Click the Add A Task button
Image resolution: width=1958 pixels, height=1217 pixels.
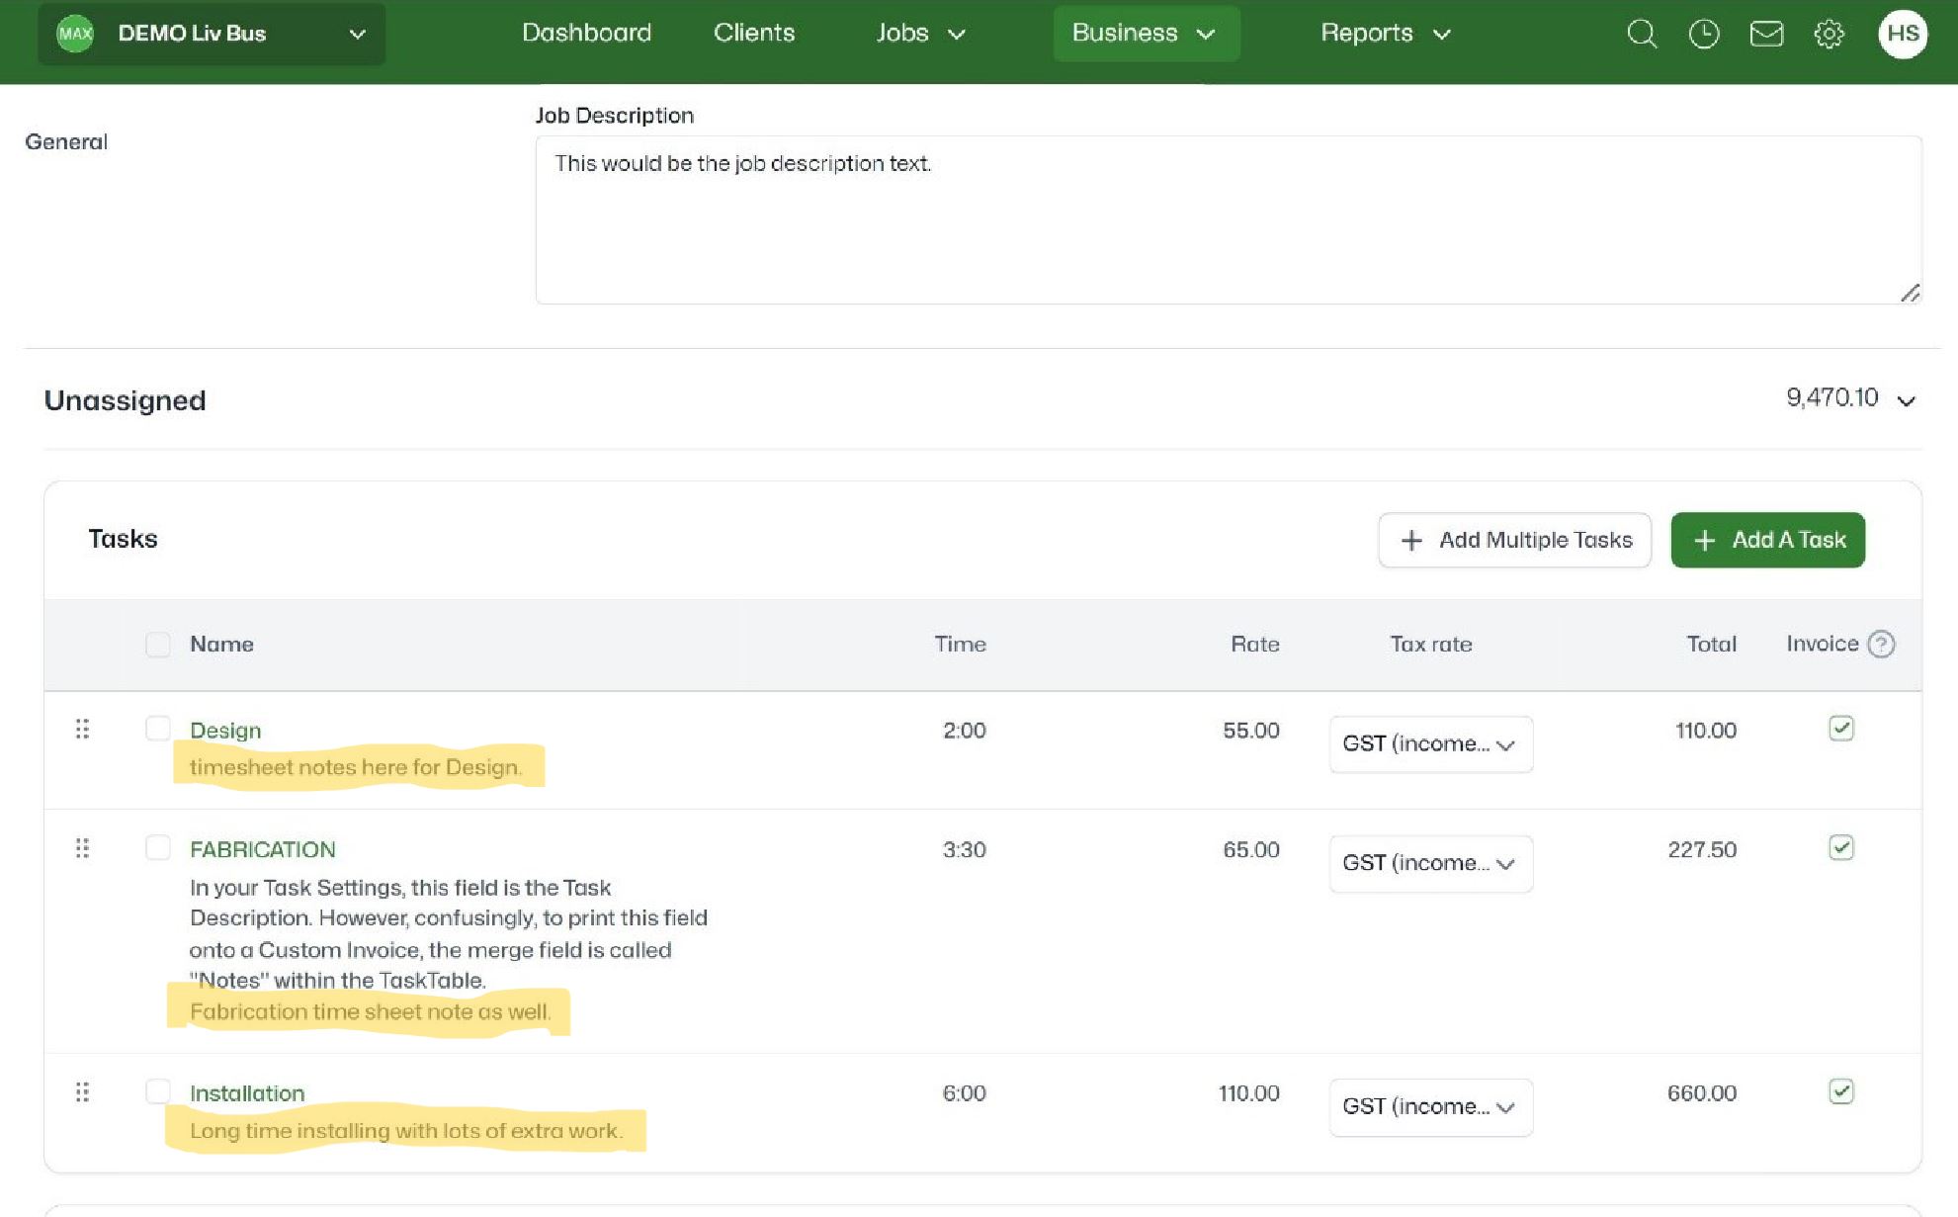click(1767, 540)
